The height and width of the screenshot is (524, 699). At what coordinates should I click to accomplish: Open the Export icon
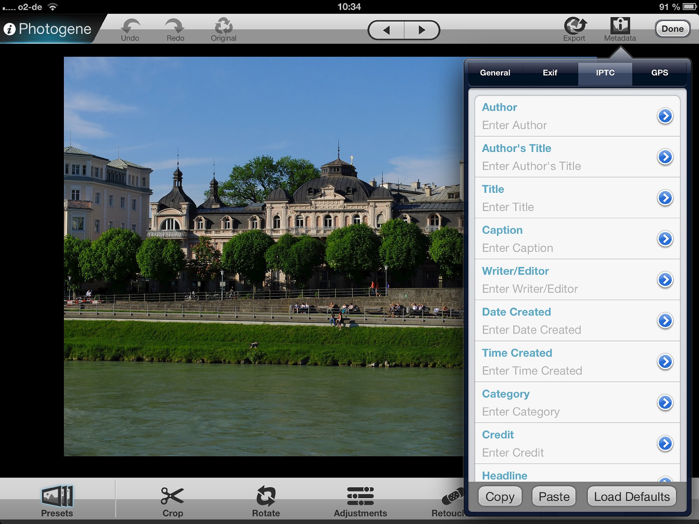(574, 26)
